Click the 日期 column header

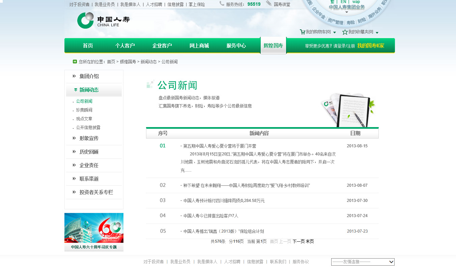(x=355, y=133)
